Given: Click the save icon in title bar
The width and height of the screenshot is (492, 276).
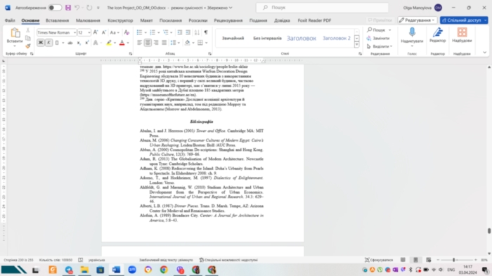Looking at the screenshot, I should pyautogui.click(x=68, y=8).
